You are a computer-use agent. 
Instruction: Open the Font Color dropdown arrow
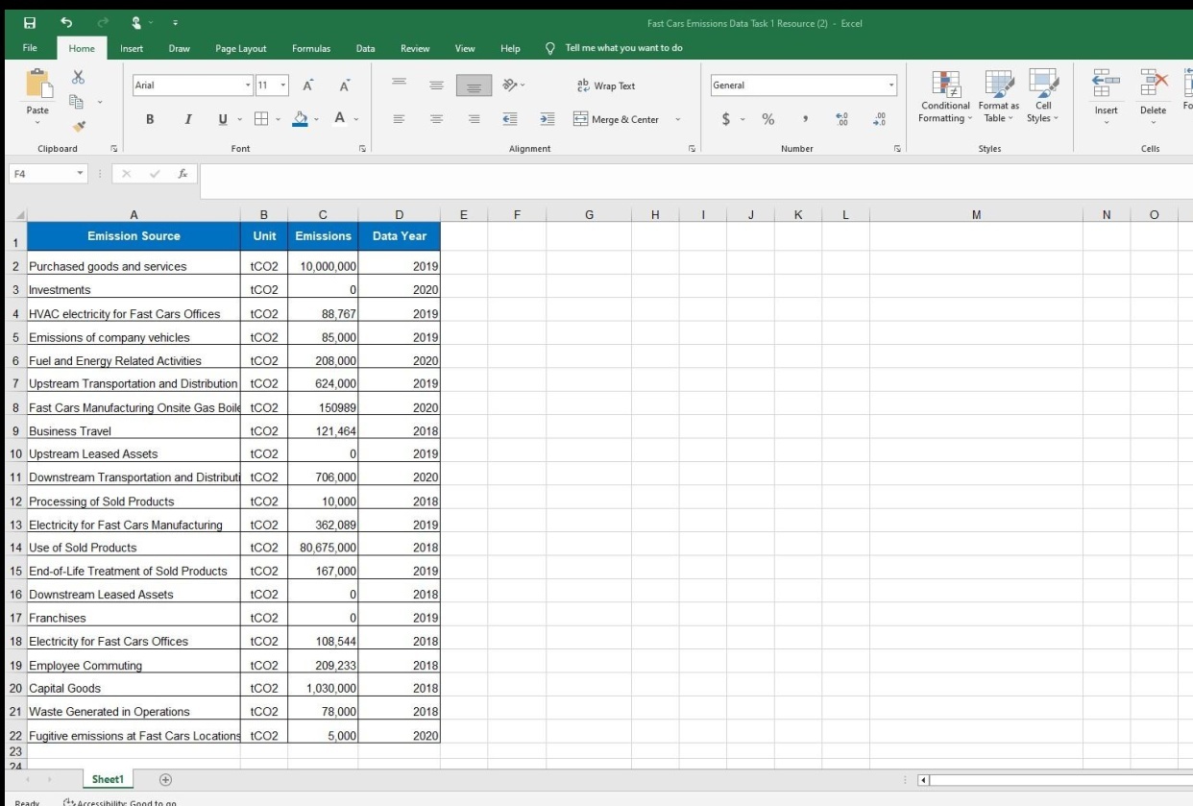(x=356, y=120)
